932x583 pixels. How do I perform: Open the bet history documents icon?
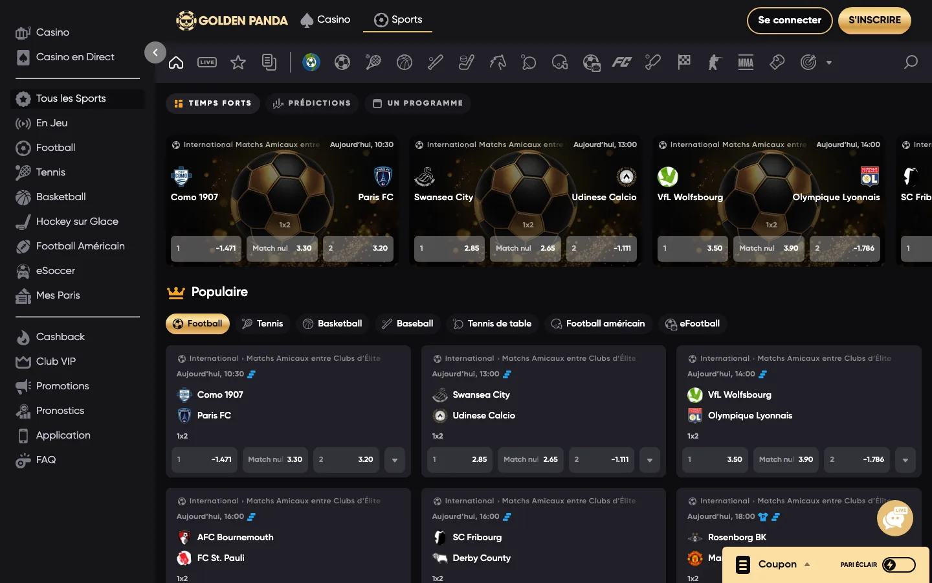[269, 62]
